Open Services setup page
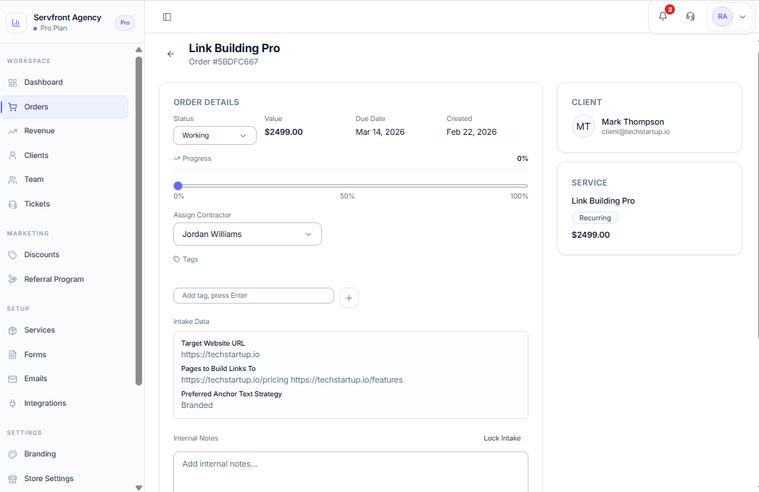Screen dimensions: 759x492 click(65, 330)
